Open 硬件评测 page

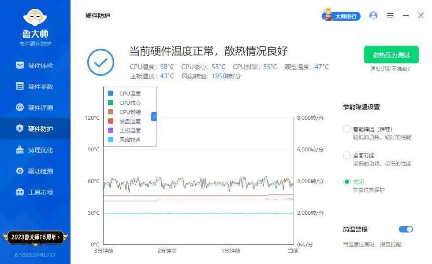coord(35,107)
